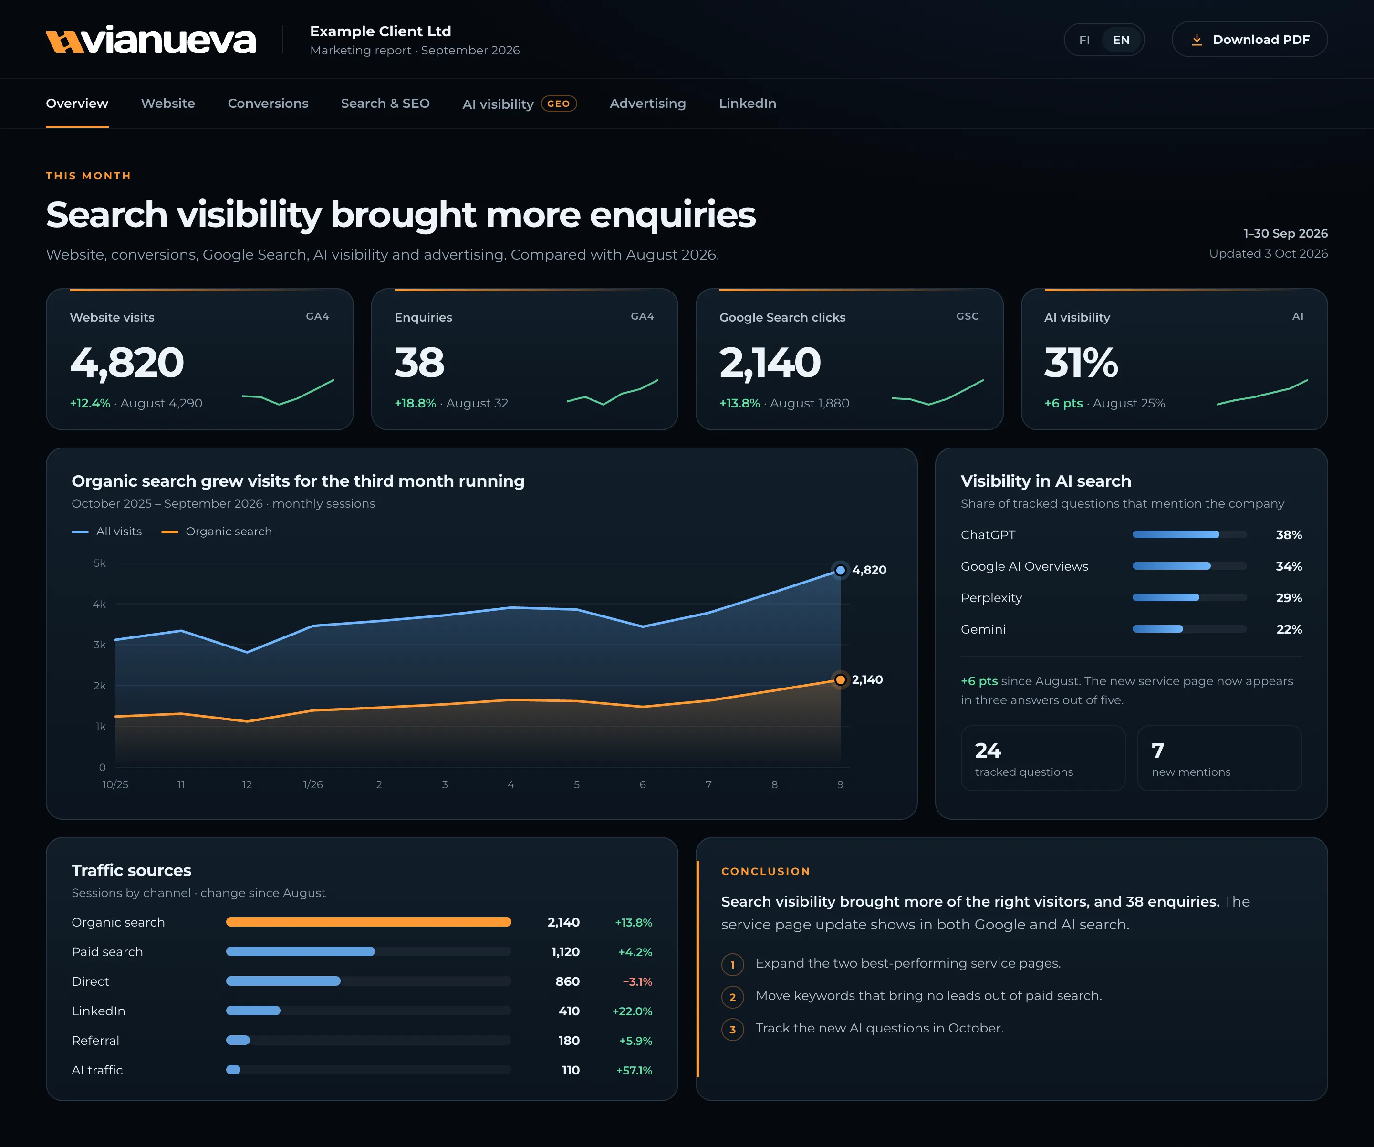The image size is (1374, 1147).
Task: Click the Organic search orange traffic bar
Action: [x=368, y=922]
